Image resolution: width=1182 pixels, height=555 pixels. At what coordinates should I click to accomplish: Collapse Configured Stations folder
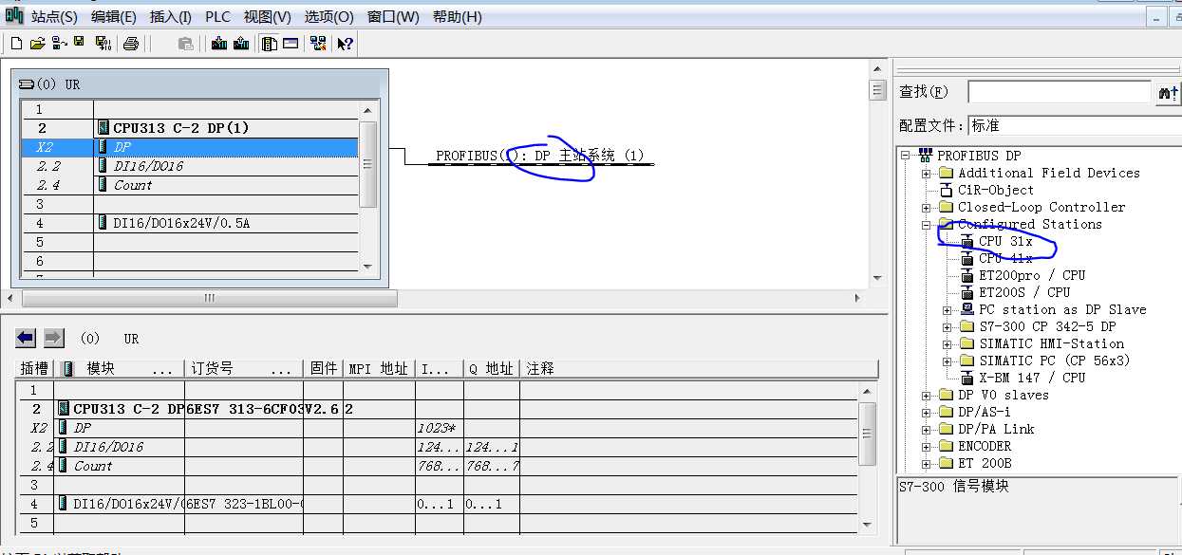927,224
